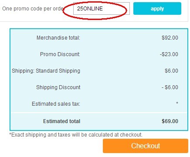Select the 'One promo code per order' label

pos(33,9)
